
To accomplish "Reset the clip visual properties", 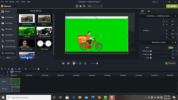I will pos(175,16).
